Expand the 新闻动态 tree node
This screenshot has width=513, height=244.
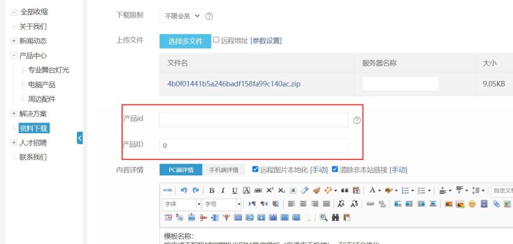(14, 41)
